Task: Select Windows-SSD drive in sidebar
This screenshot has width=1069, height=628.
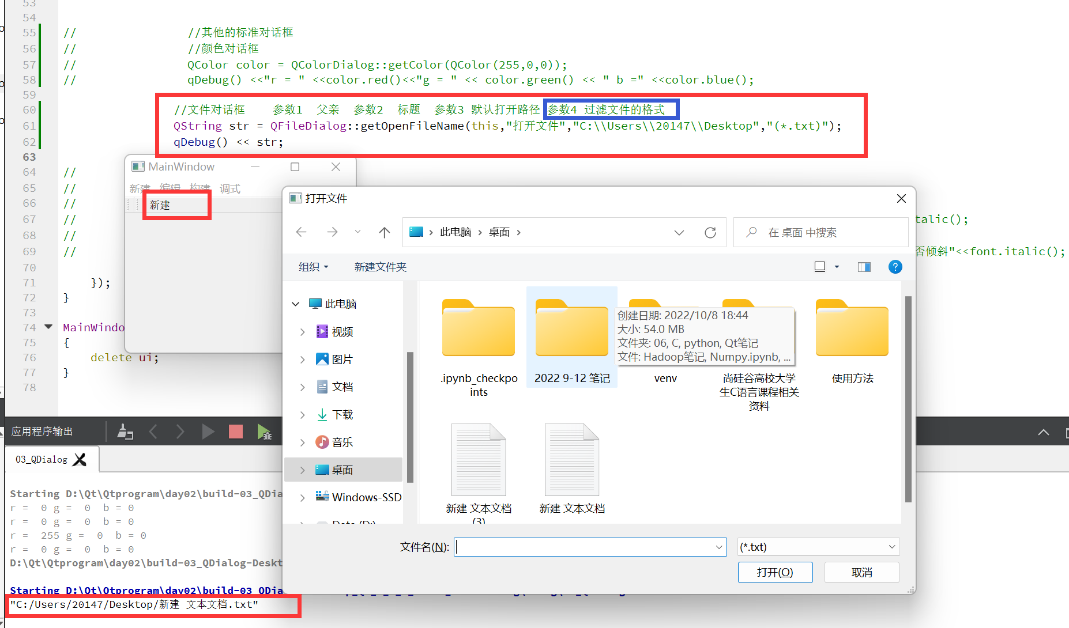Action: 359,497
